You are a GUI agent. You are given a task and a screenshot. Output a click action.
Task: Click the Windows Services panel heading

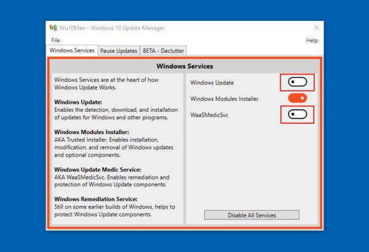click(184, 66)
